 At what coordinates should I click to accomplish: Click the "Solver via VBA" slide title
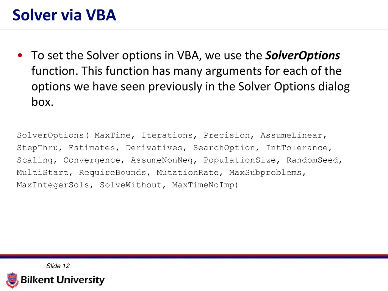click(64, 15)
